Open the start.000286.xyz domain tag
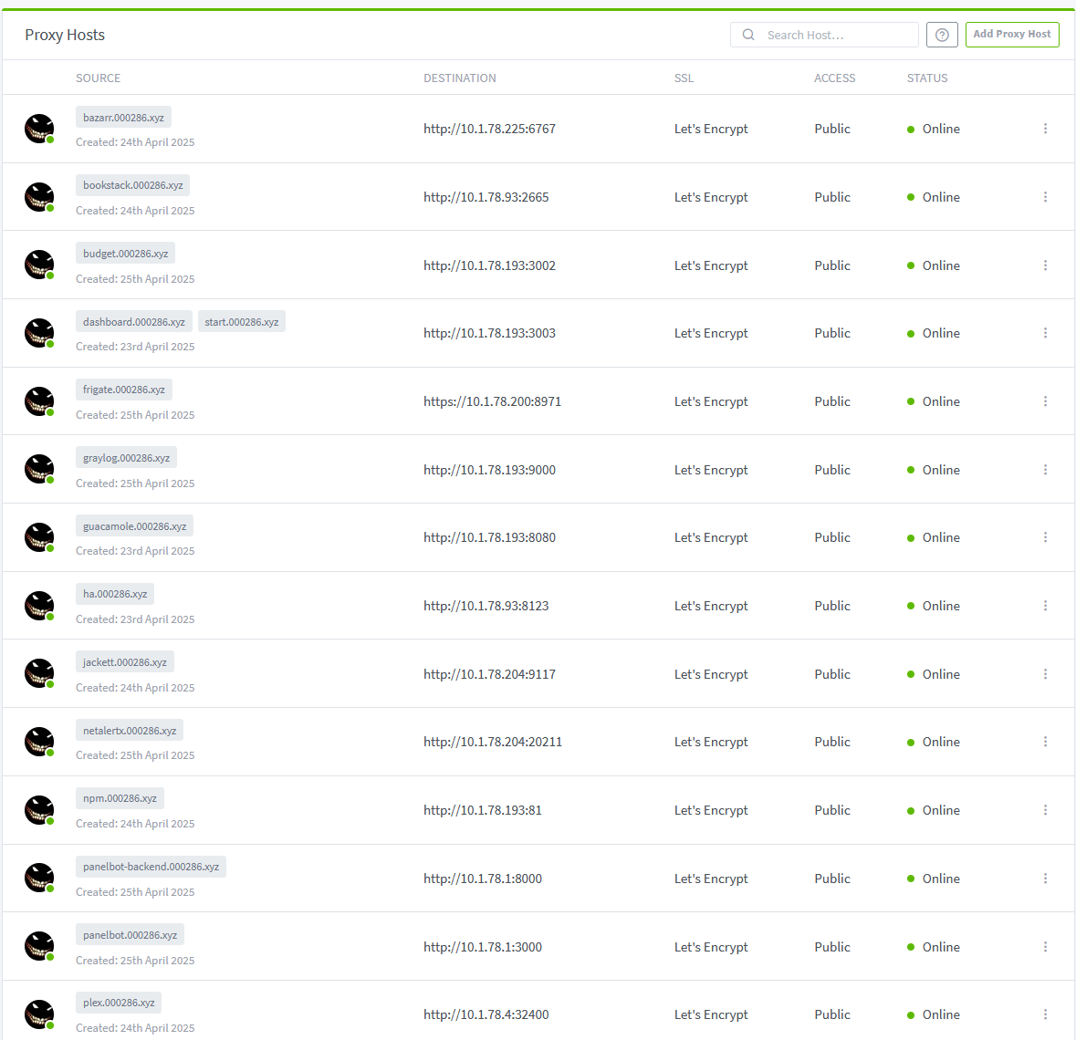Viewport: 1076px width, 1040px height. click(242, 322)
